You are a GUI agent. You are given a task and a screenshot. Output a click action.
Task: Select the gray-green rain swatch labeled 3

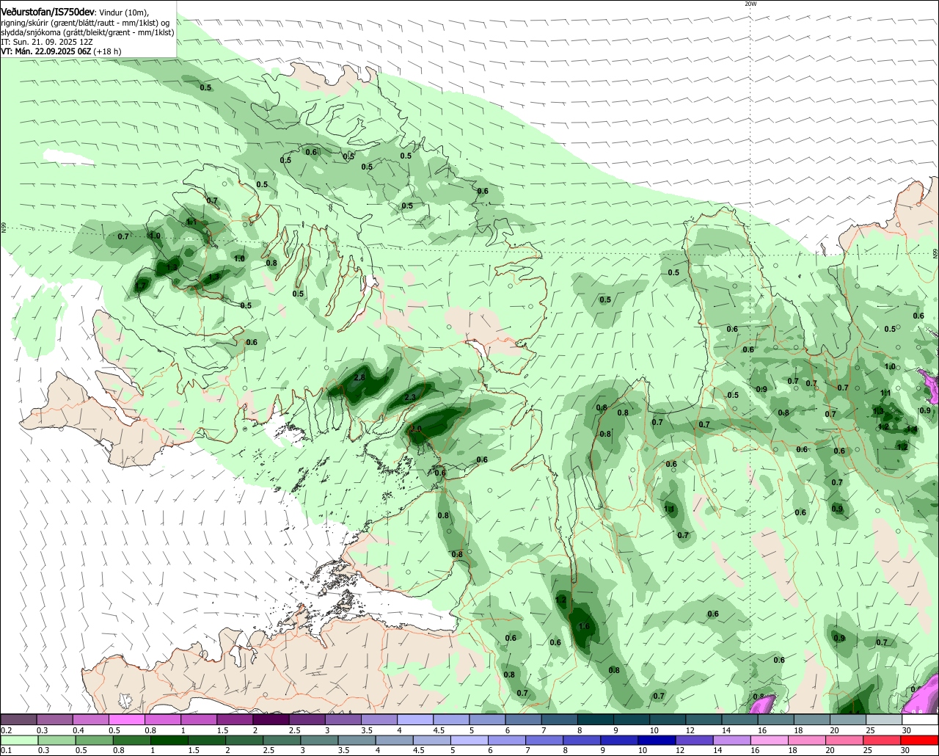coord(319,741)
